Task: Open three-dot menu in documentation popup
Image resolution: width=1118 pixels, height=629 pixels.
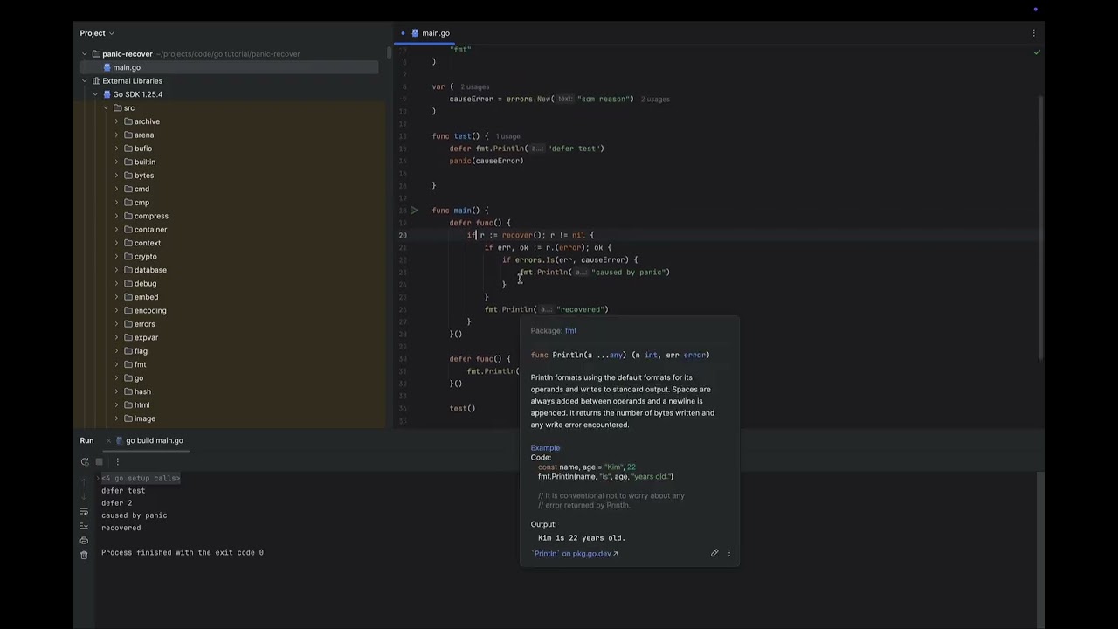Action: [x=729, y=553]
